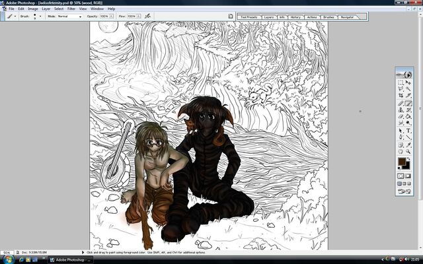
Task: Swap foreground and background colors
Action: 408,158
